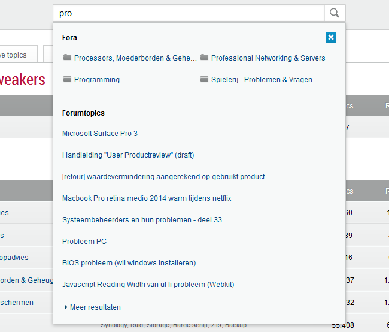Open BIOS probleem (wil windows installeren) topic

click(x=129, y=263)
